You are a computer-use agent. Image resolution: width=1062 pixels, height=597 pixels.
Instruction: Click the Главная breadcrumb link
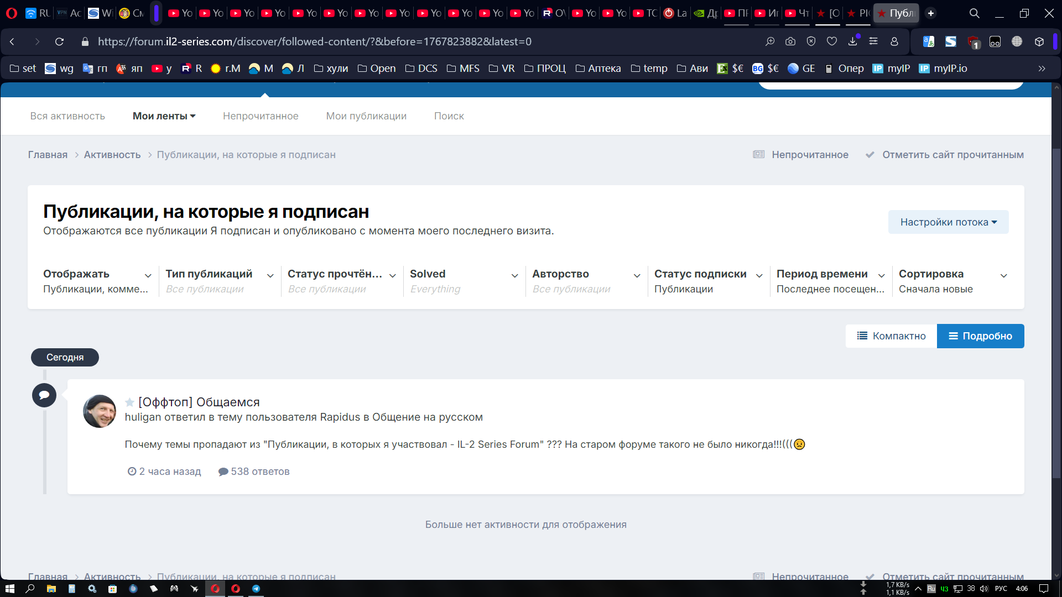(x=48, y=155)
